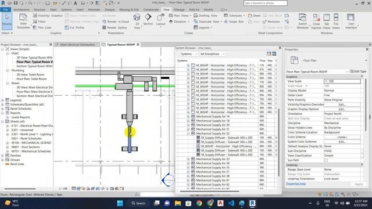372x209 pixels.
Task: Click Close Inactive views
Action: pyautogui.click(x=316, y=21)
